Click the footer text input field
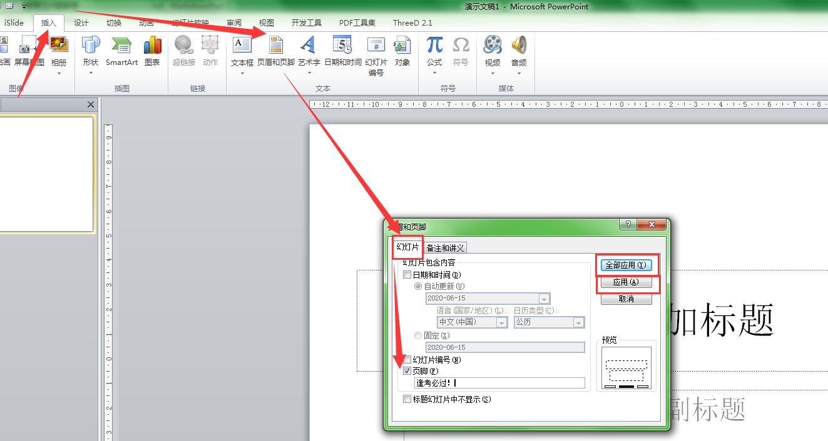828x441 pixels. point(499,384)
